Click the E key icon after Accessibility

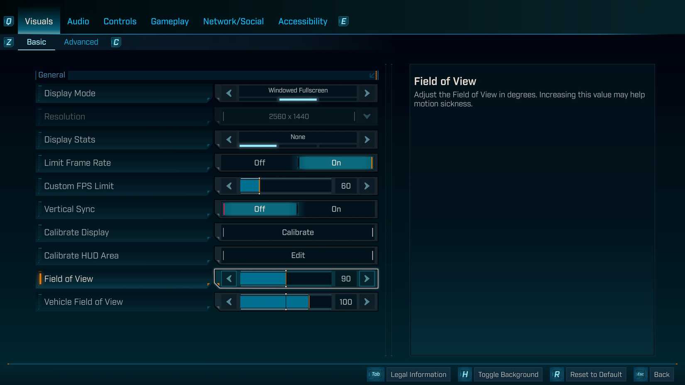(343, 21)
